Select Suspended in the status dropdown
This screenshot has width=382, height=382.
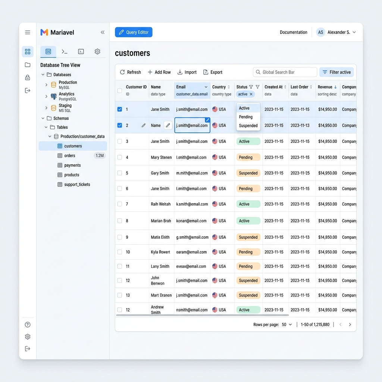tap(248, 126)
